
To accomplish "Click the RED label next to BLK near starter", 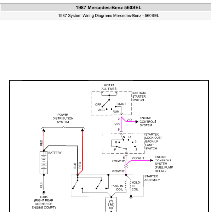I will 80,165.
